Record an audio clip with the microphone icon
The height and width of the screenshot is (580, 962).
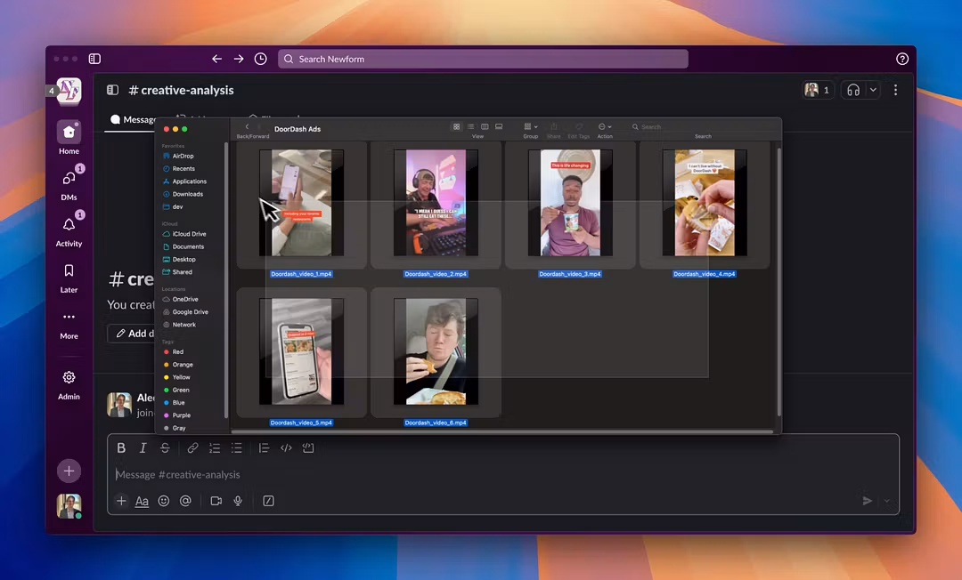tap(238, 501)
